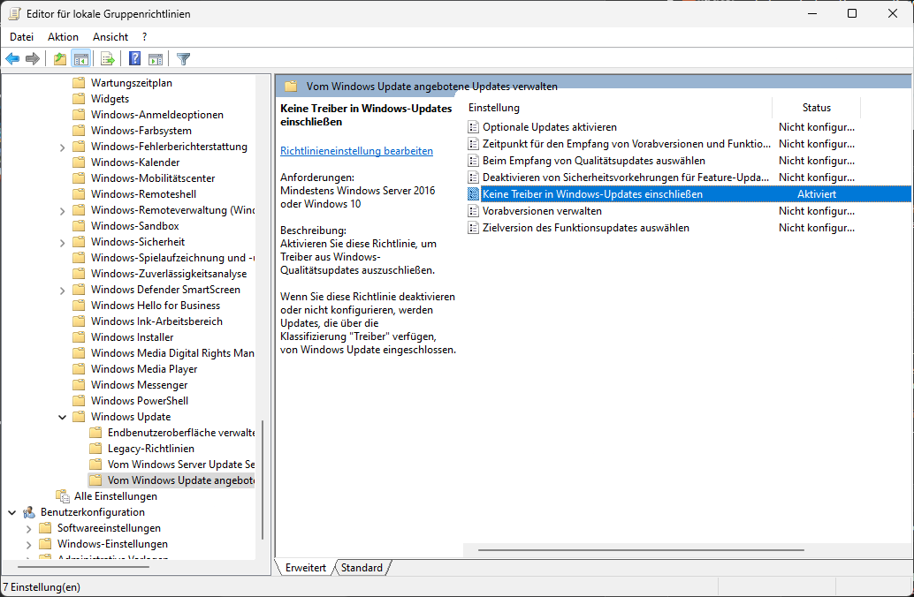914x597 pixels.
Task: Select Vorabversionen verwalten setting
Action: pyautogui.click(x=542, y=211)
